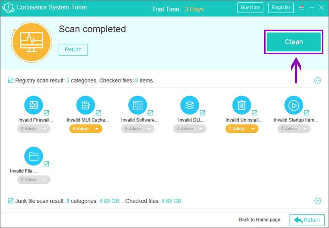
Task: Uncheck the Invalid Uninstall checkbox
Action: [255, 113]
